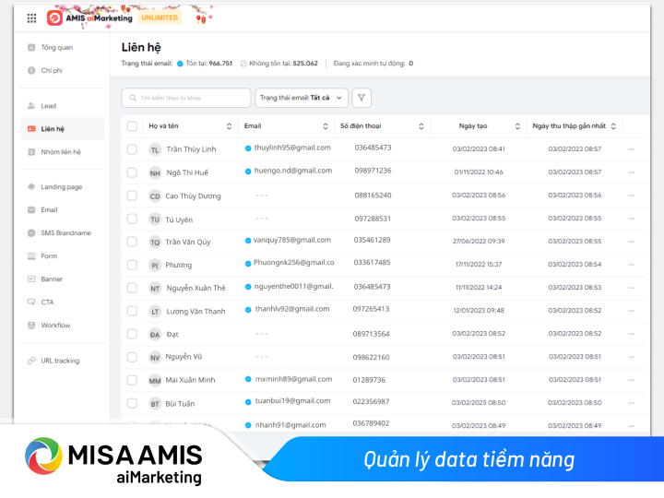Open Landing page in sidebar
The height and width of the screenshot is (498, 664).
[62, 186]
